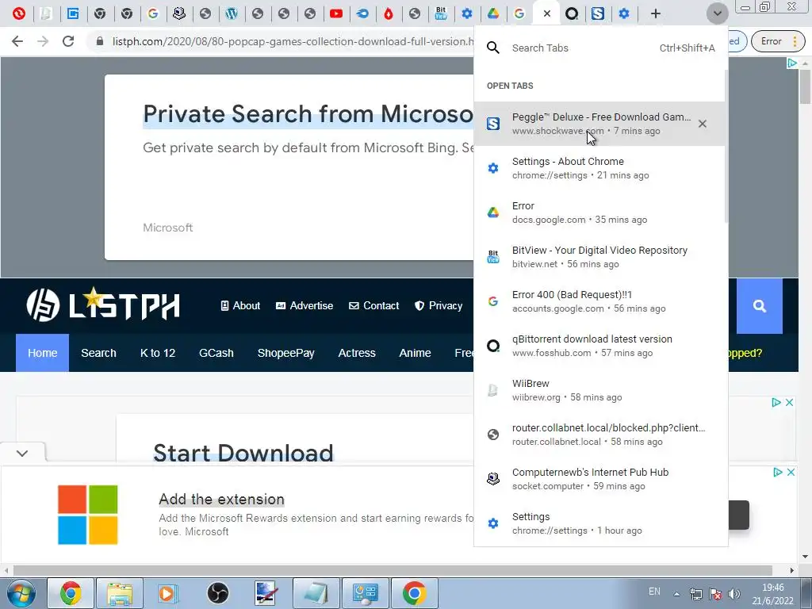Screen dimensions: 812x609
Task: Click the Add the extension ad title
Action: pos(222,500)
